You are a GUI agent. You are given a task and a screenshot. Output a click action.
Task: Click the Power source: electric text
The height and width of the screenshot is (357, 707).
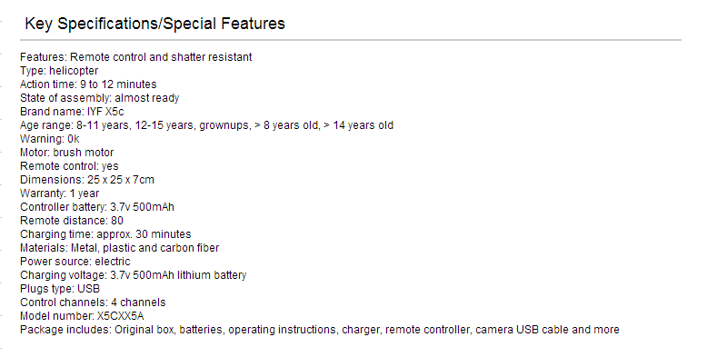click(x=75, y=262)
